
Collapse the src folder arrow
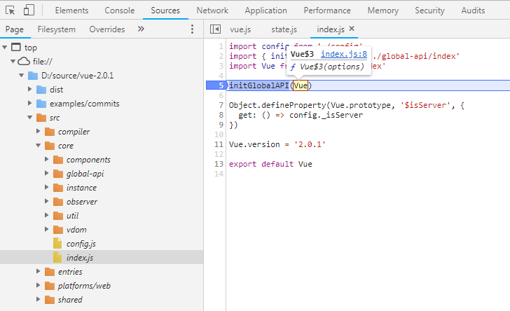(x=30, y=118)
